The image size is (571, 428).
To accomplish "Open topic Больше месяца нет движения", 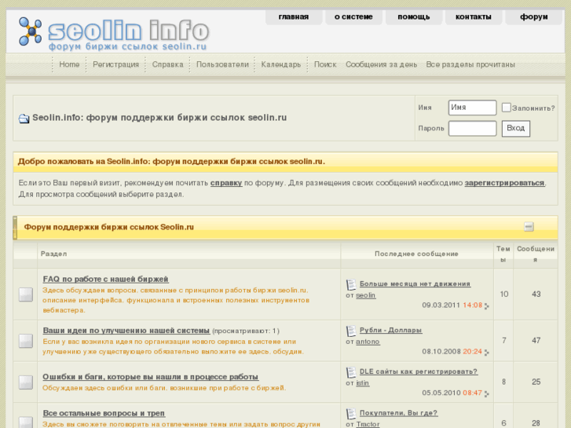I will (415, 284).
